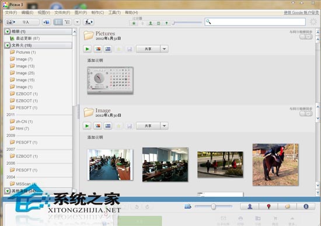Select the Image (25) folder
The image size is (321, 226).
point(22,73)
